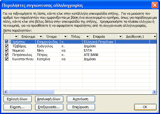Open the Επώνυμο column filter arrow
Image resolution: width=160 pixels, height=114 pixels.
tap(16, 37)
